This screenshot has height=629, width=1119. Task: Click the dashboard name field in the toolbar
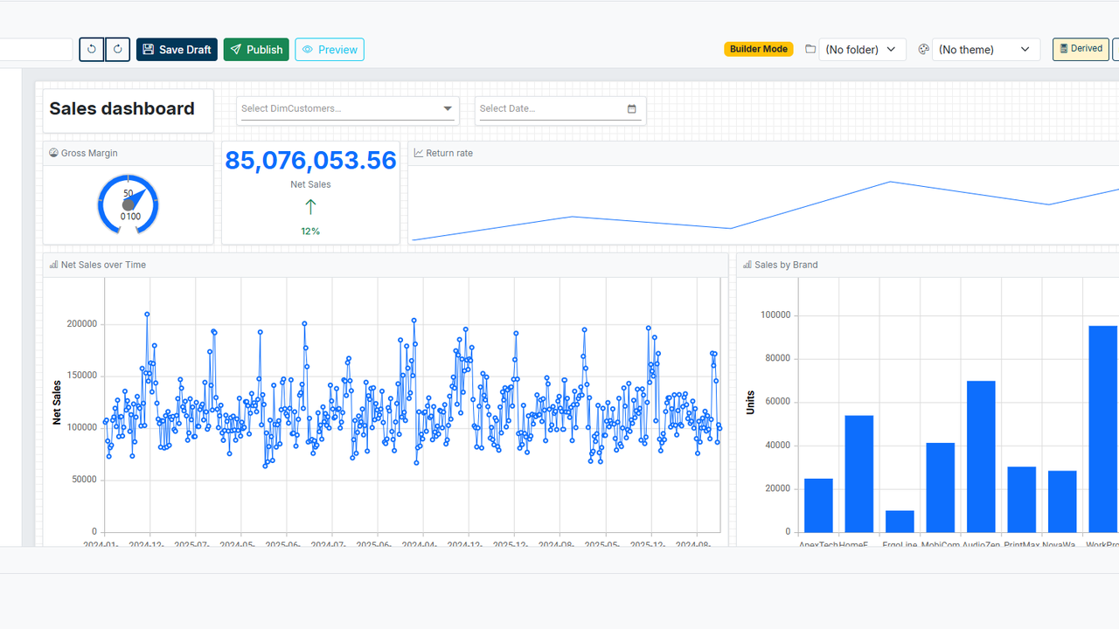click(36, 50)
